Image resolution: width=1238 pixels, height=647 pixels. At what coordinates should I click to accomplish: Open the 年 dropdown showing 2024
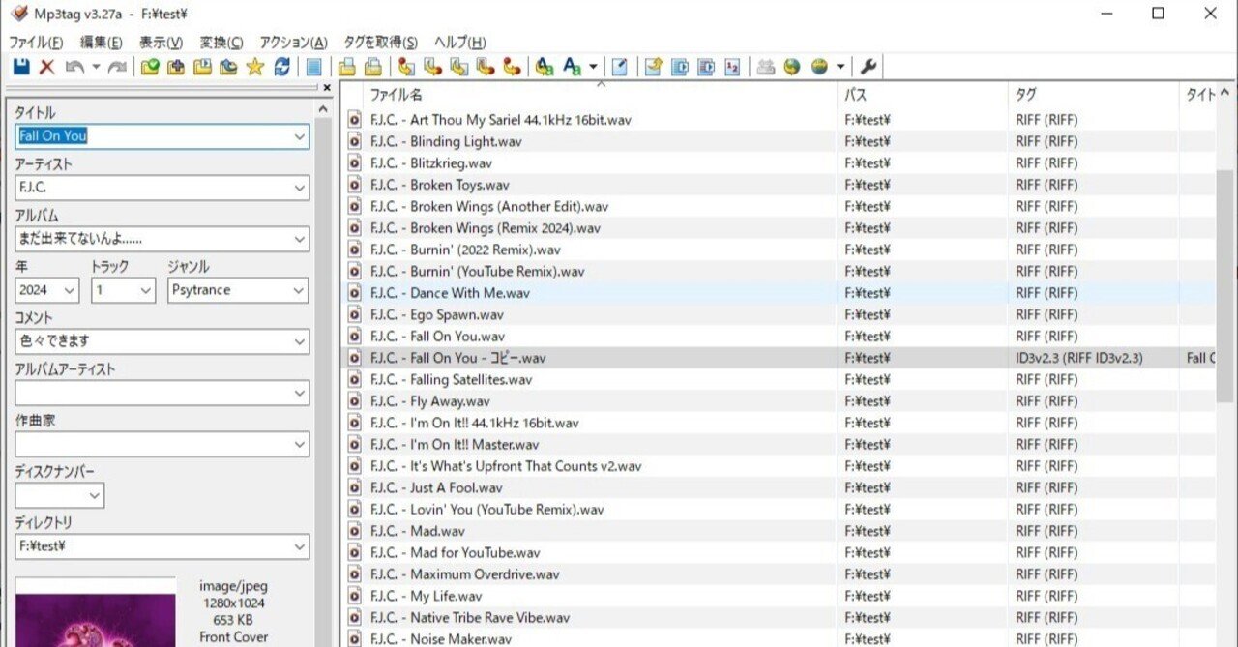pyautogui.click(x=70, y=290)
